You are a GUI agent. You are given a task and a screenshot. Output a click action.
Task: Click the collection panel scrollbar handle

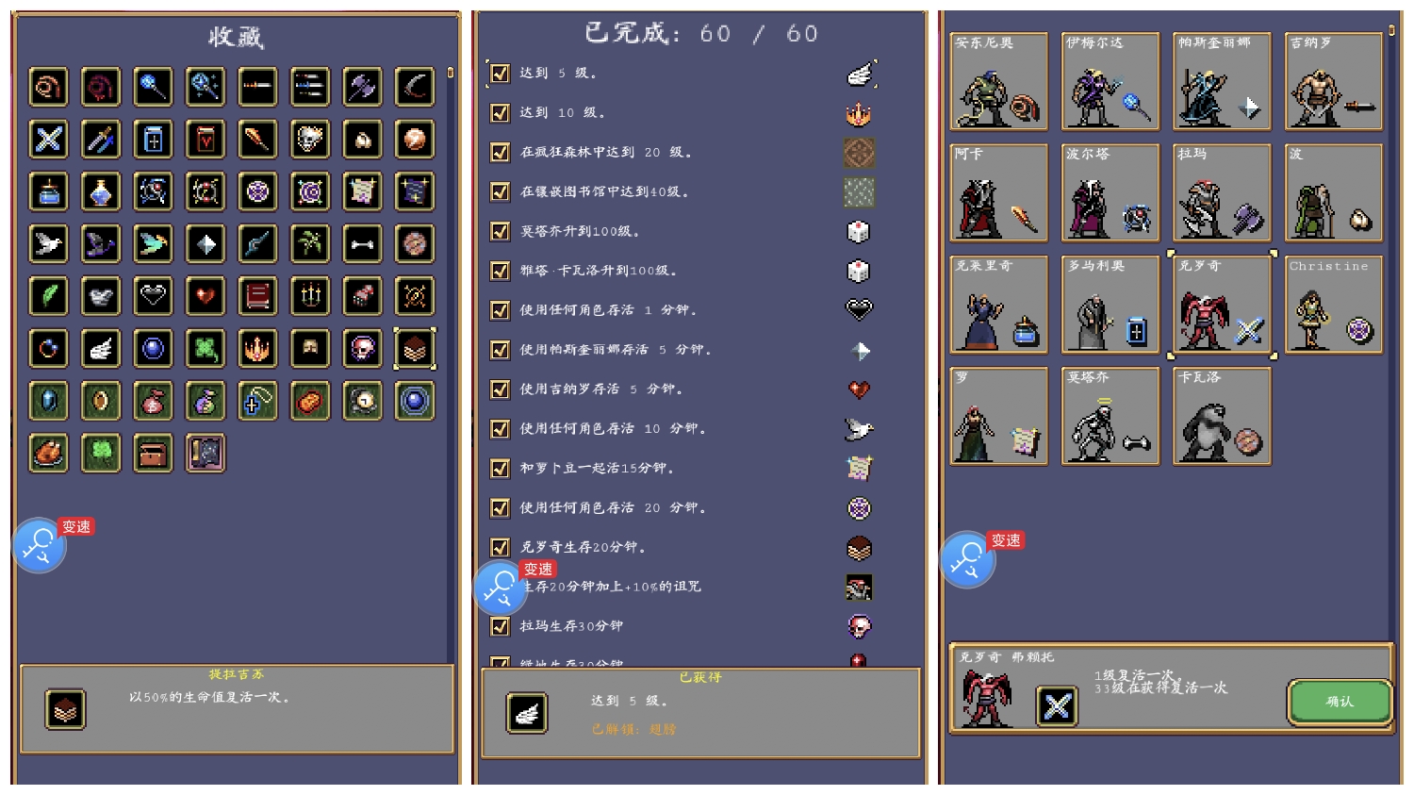point(451,73)
